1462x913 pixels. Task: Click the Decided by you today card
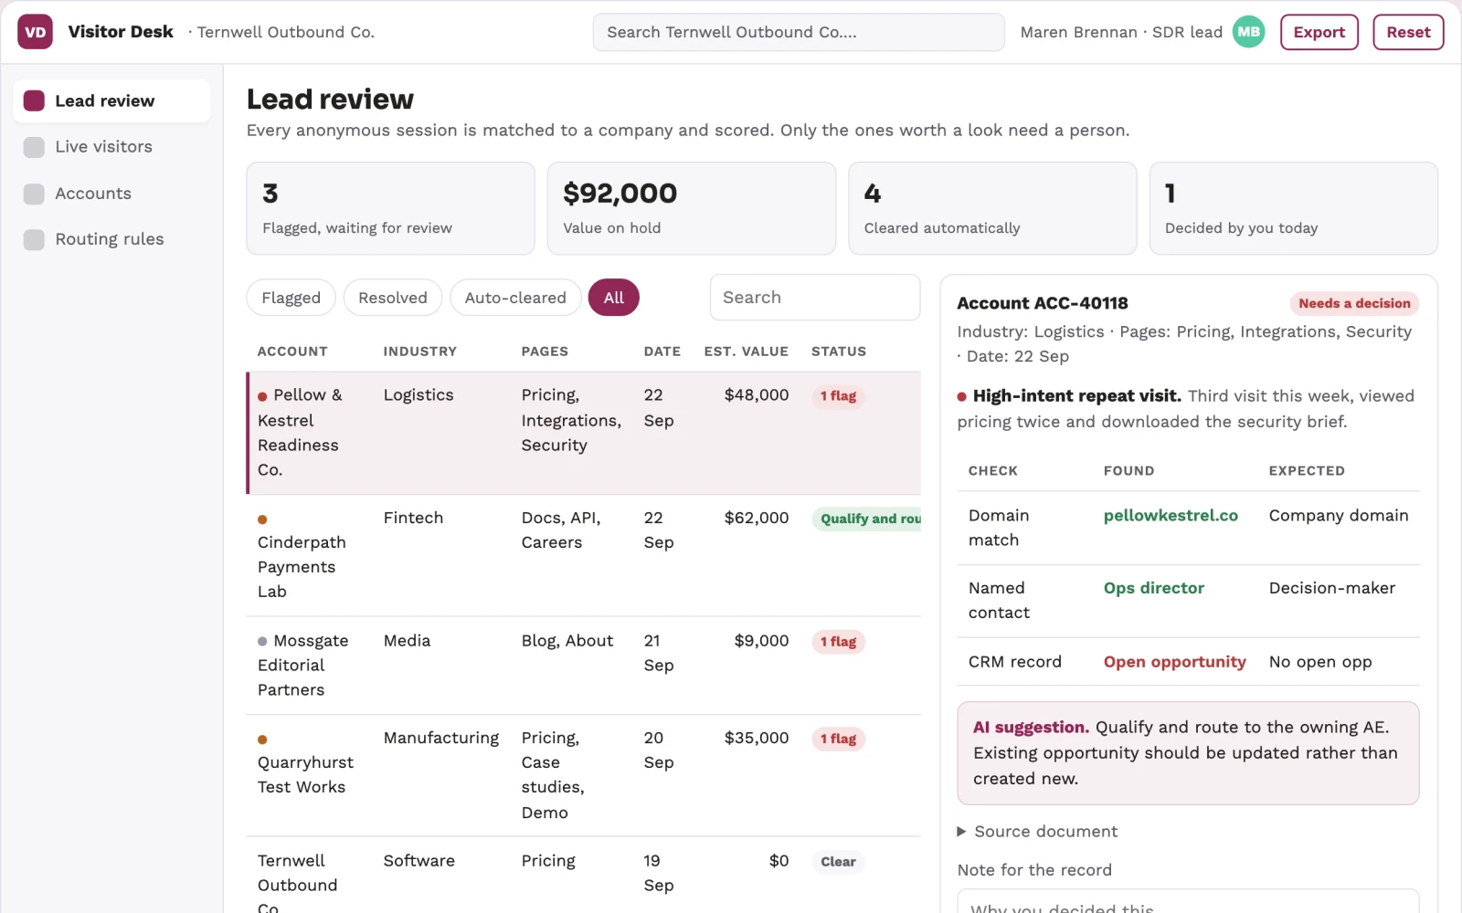[1294, 208]
